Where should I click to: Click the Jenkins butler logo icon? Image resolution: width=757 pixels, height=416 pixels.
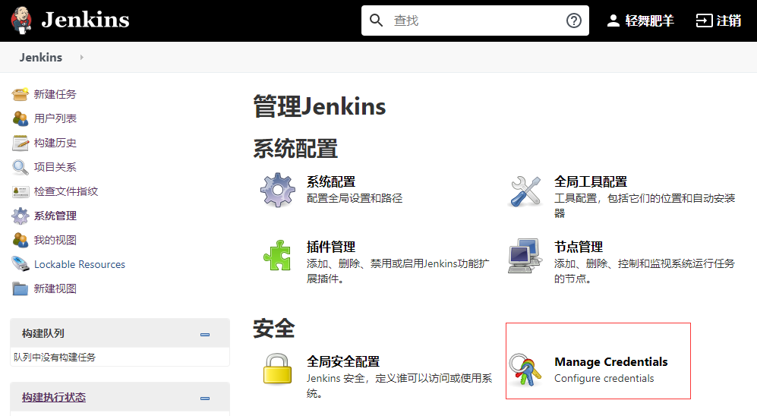(21, 20)
